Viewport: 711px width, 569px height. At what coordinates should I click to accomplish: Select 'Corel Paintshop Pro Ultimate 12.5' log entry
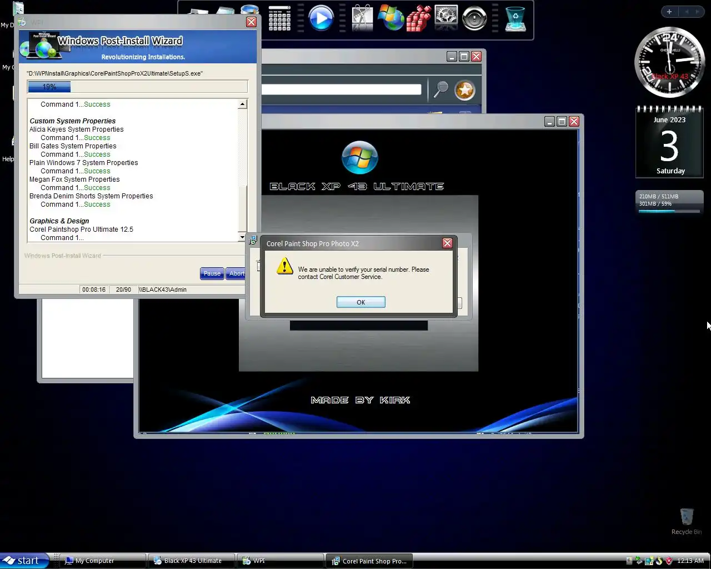[x=81, y=229]
